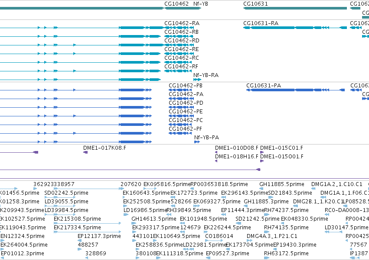Select the DME1-018H16.F feature label
This screenshot has width=369, height=260.
[236, 157]
